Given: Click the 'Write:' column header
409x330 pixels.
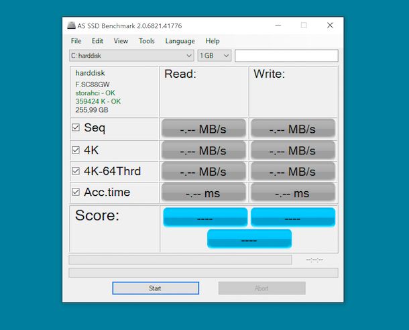Looking at the screenshot, I should 269,74.
